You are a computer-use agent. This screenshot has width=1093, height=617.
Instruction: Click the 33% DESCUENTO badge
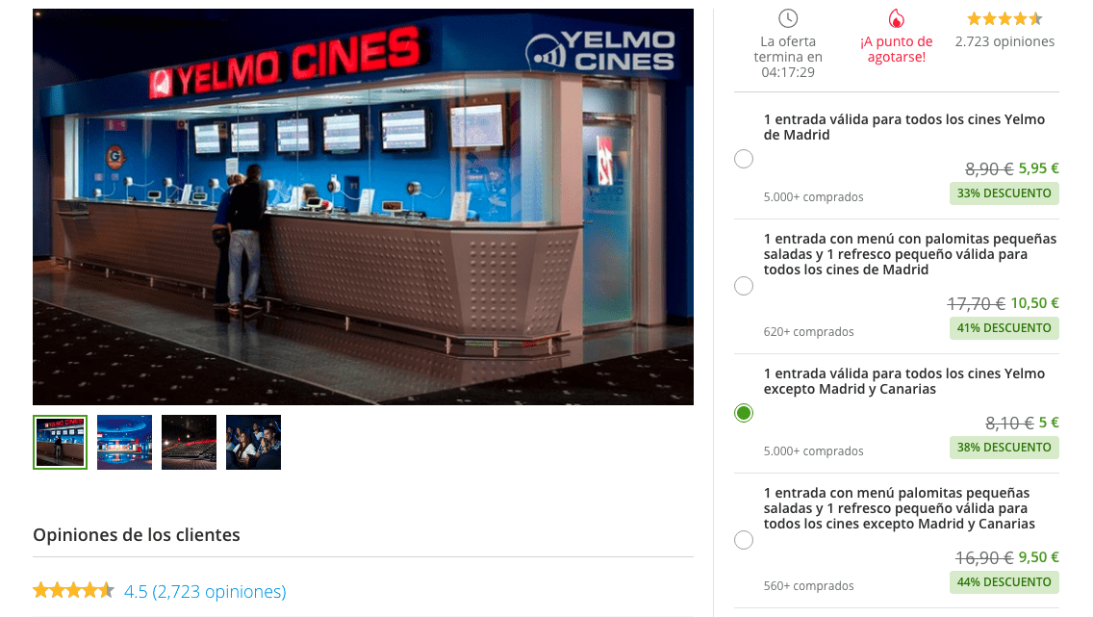(1004, 193)
